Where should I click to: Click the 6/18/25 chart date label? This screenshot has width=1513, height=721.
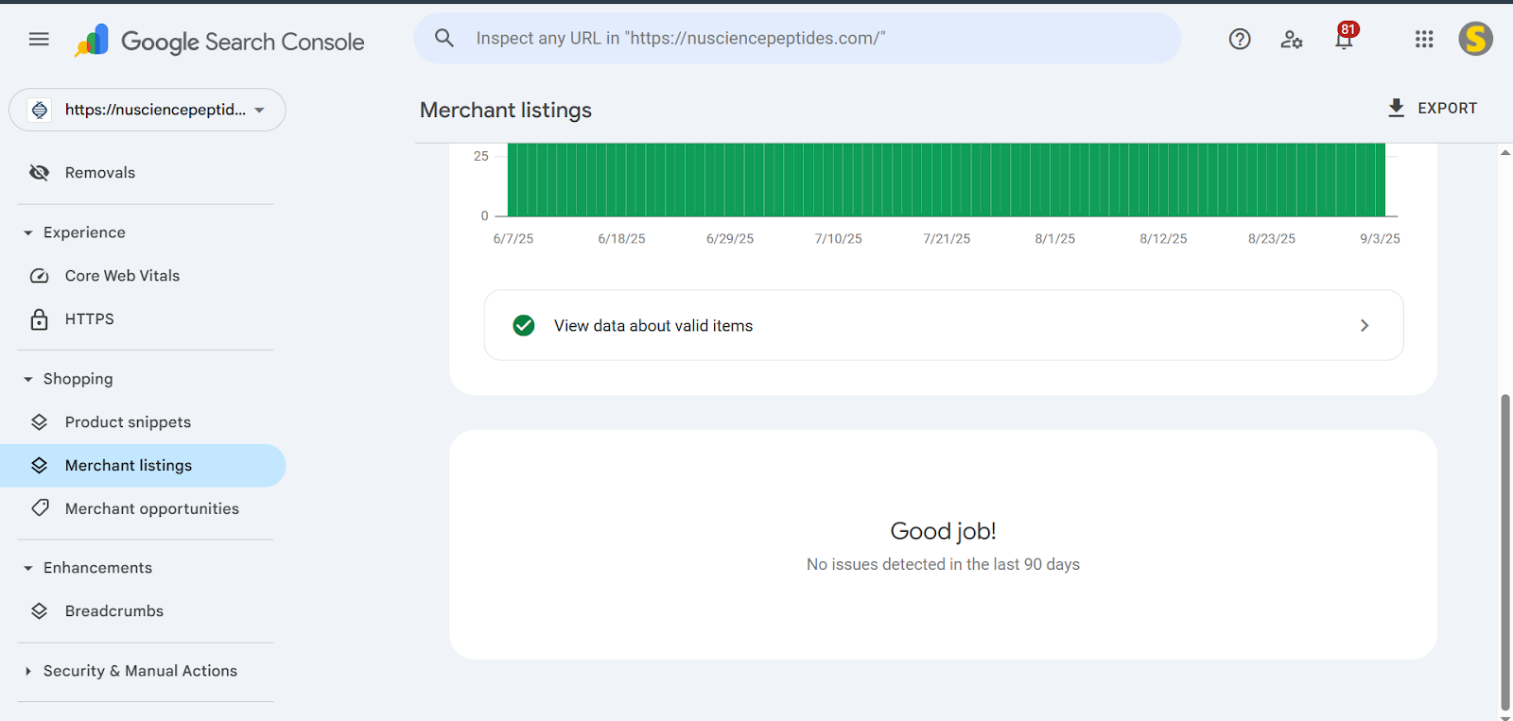point(621,239)
